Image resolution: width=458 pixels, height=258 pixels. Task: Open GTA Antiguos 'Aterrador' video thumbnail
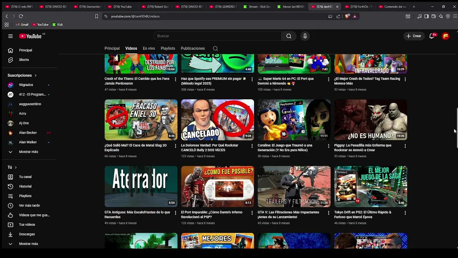click(141, 186)
